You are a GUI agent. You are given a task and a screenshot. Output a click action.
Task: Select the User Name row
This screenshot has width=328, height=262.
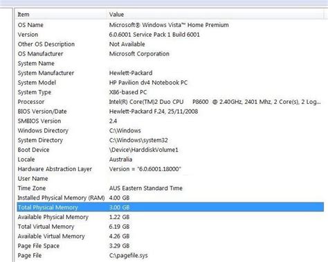click(170, 179)
